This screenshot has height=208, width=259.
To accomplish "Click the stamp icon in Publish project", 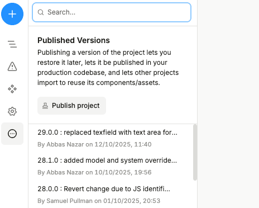I will pyautogui.click(x=45, y=106).
